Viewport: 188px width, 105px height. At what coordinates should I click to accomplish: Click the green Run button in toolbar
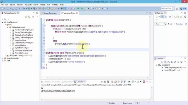tap(29, 8)
